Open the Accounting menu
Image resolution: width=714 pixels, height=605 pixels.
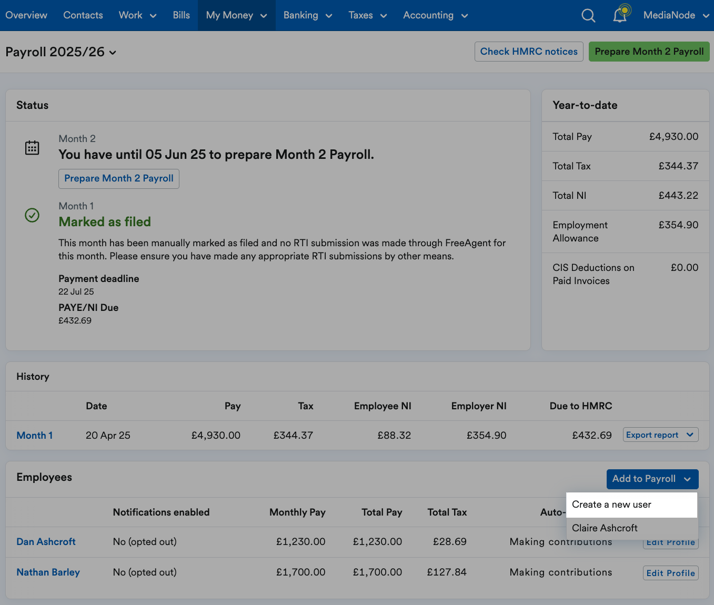click(435, 16)
